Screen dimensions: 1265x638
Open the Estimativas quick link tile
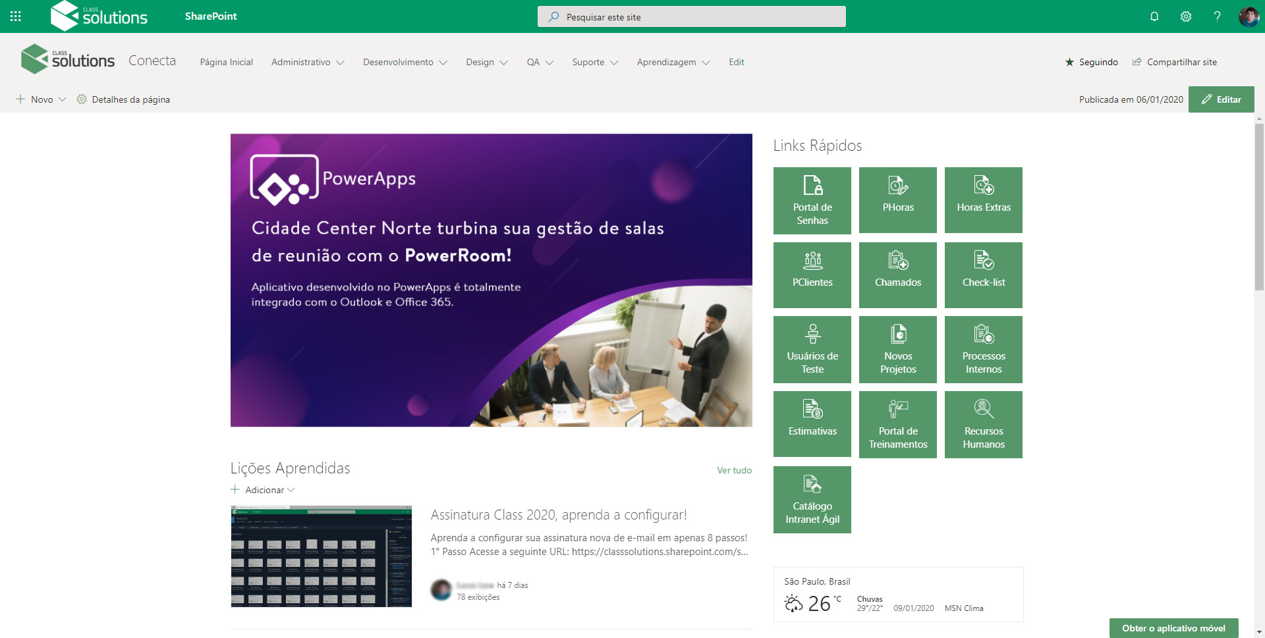tap(812, 425)
